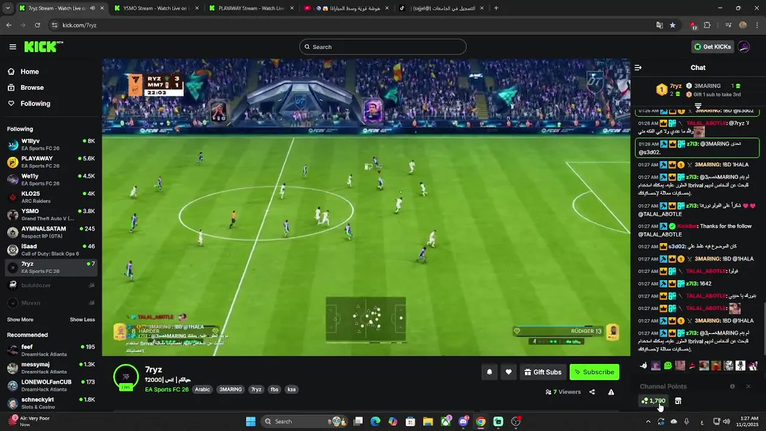Open YSMO channel in Following list
This screenshot has width=766, height=431.
point(51,214)
